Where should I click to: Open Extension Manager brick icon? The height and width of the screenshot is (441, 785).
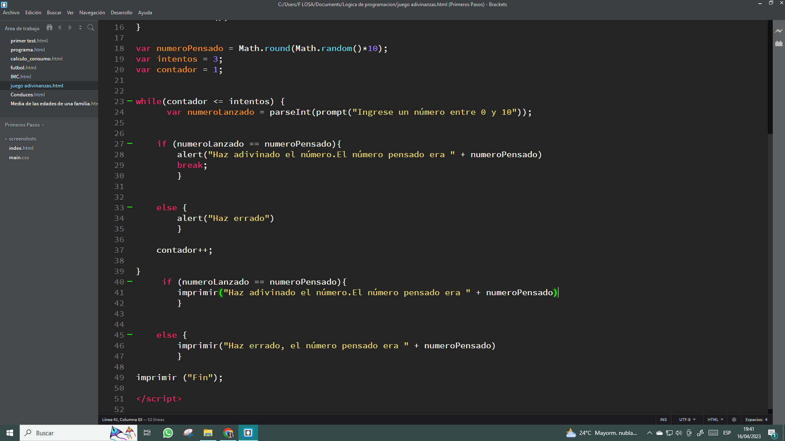coord(779,43)
